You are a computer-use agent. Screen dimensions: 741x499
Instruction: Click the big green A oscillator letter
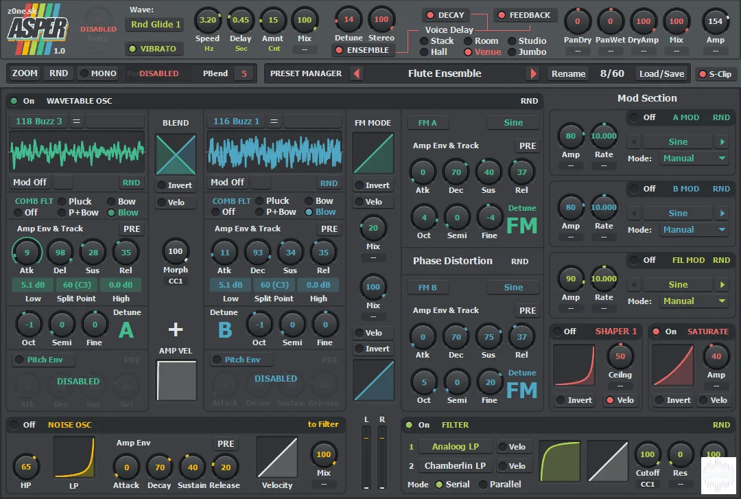click(x=126, y=329)
